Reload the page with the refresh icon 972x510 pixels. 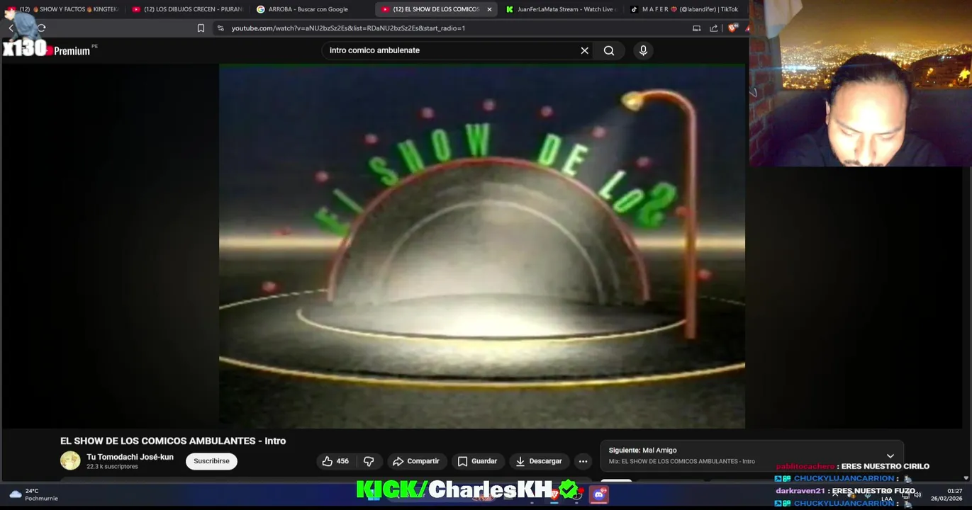(41, 28)
